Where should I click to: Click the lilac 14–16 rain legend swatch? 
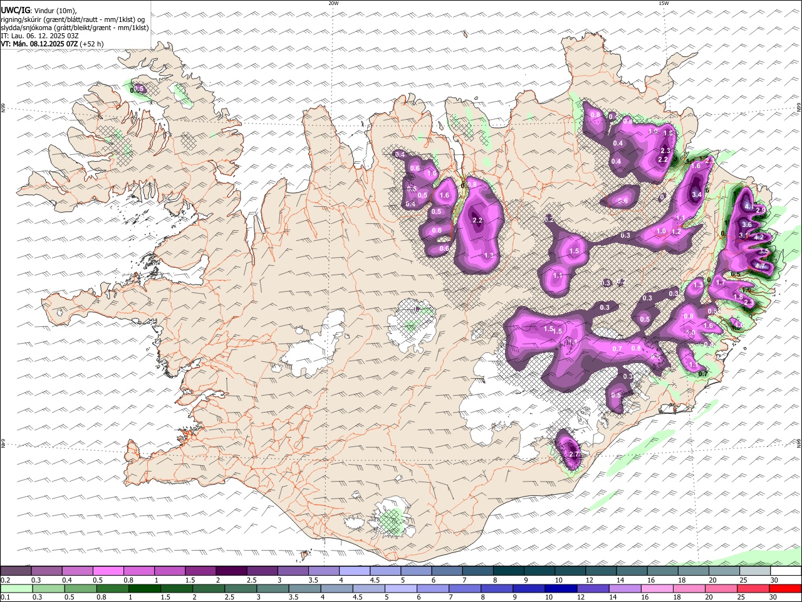click(624, 588)
